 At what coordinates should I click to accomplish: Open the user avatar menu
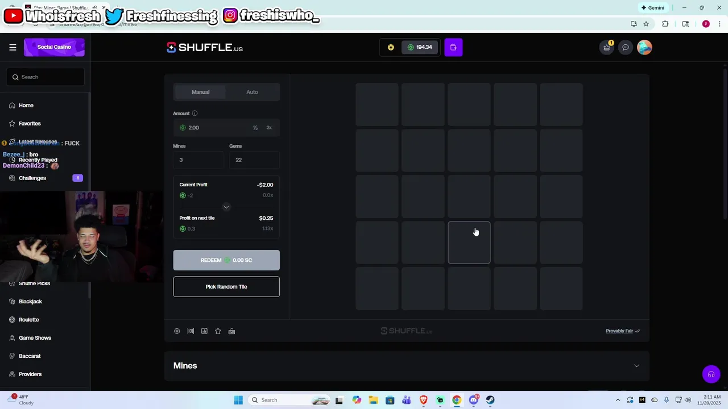[x=644, y=47]
